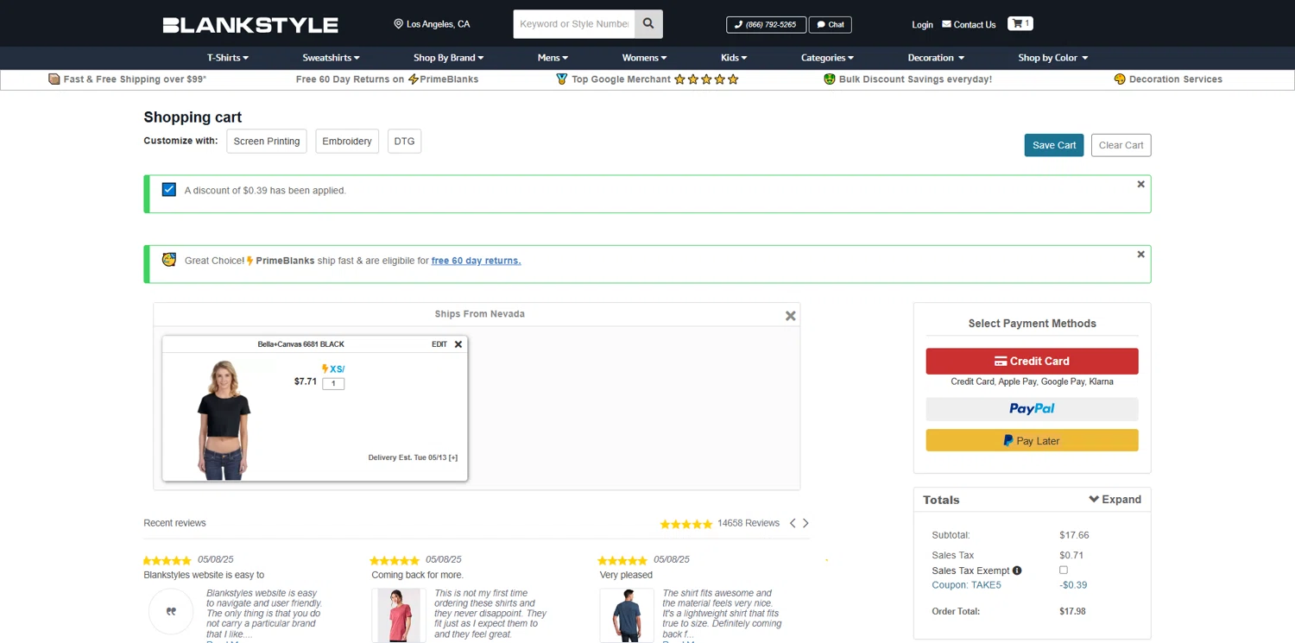This screenshot has width=1295, height=643.
Task: Click the magnifier search button
Action: [648, 24]
